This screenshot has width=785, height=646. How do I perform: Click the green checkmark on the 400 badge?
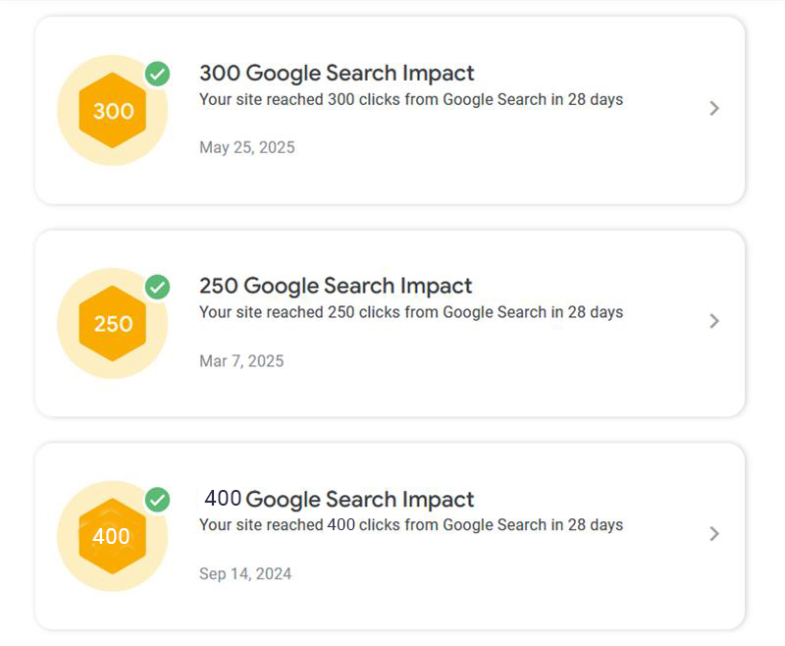157,500
